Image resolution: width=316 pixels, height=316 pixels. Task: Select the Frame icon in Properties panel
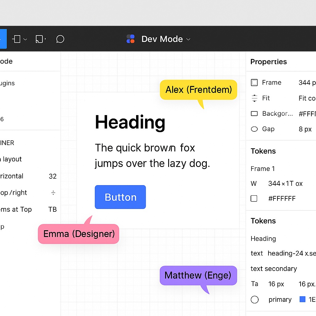pyautogui.click(x=254, y=82)
